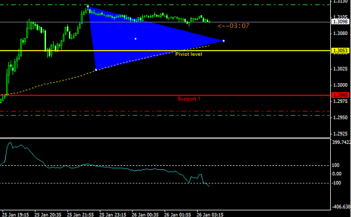
Task: Click the "26 Jan 03:15" time label
Action: click(210, 215)
